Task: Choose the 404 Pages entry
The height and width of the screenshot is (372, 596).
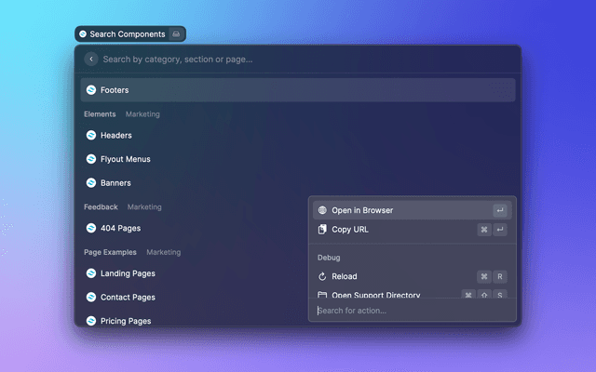Action: tap(120, 228)
